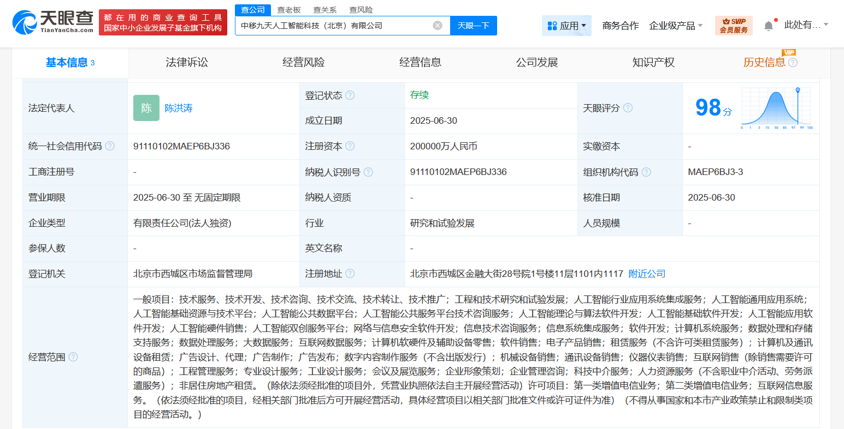
Task: Click the 经营范围 help icon
Action: [x=74, y=357]
